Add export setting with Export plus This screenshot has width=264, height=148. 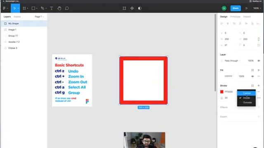pos(259,117)
